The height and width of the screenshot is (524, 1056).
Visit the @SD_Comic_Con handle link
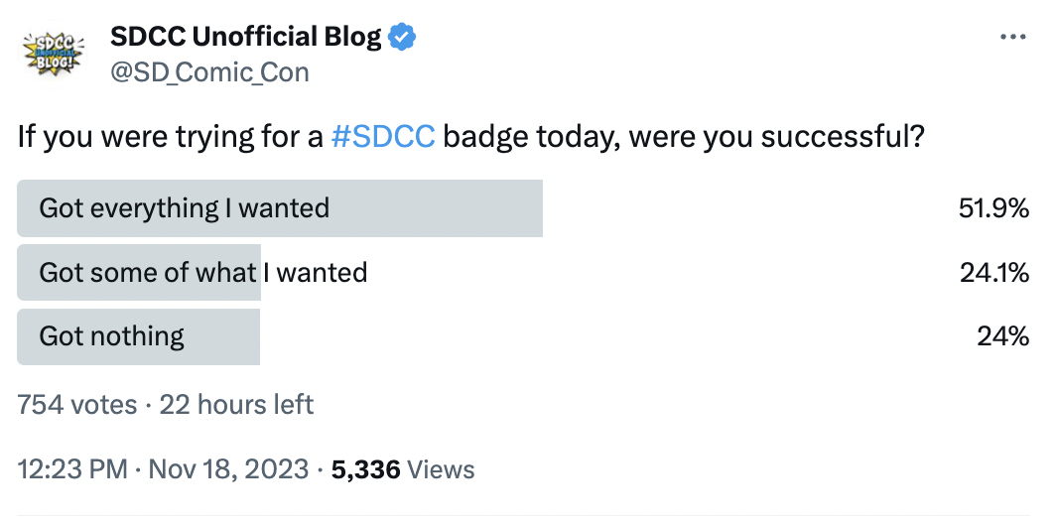coord(210,72)
